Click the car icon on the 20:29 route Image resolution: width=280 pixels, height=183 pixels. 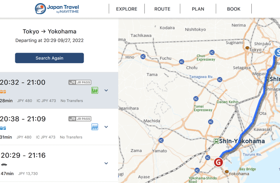pyautogui.click(x=4, y=164)
